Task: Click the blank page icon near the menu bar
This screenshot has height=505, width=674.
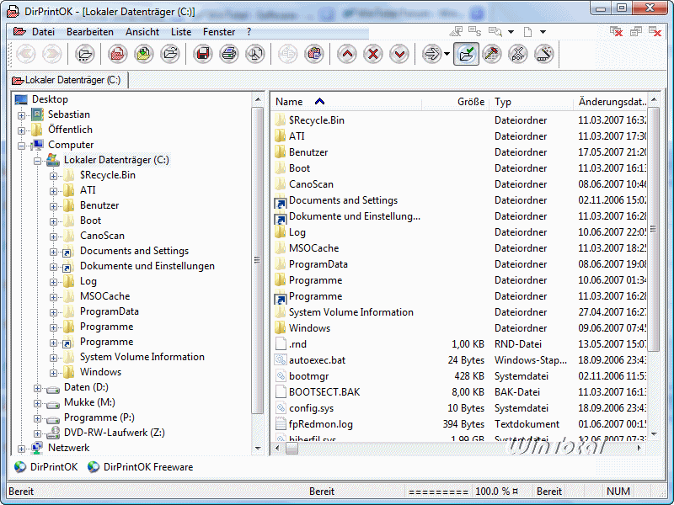Action: (528, 32)
